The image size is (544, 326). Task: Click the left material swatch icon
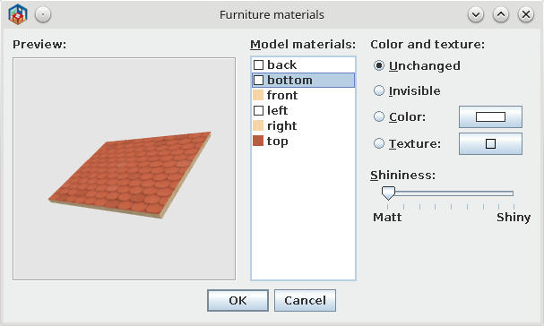tap(258, 111)
